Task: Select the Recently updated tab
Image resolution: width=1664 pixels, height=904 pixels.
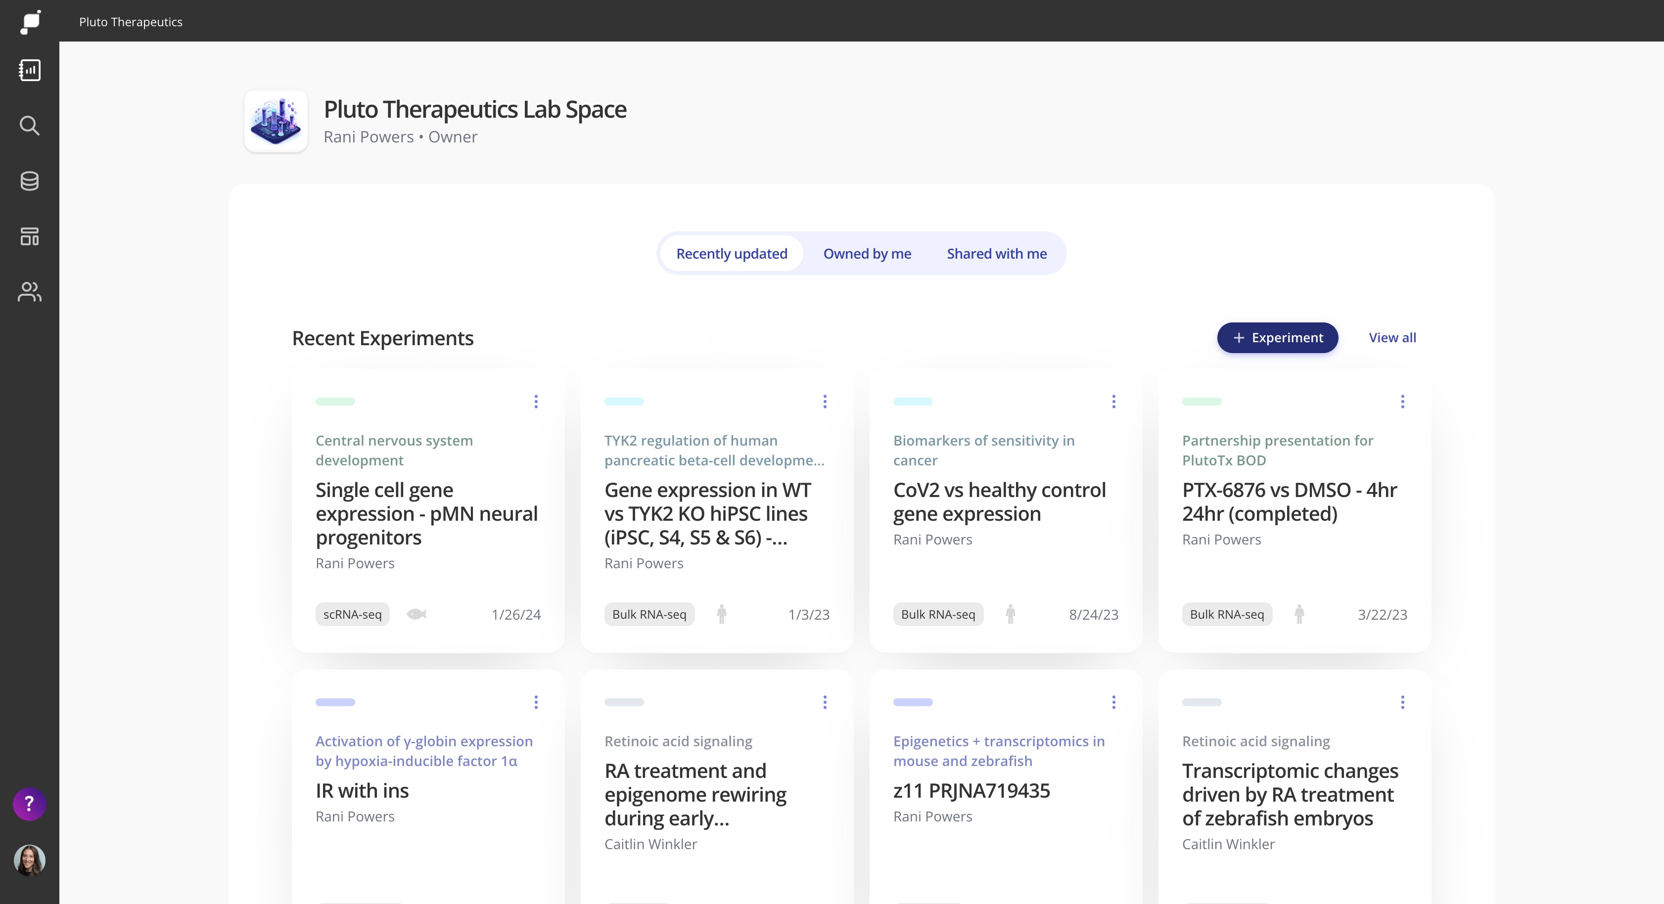Action: click(x=731, y=254)
